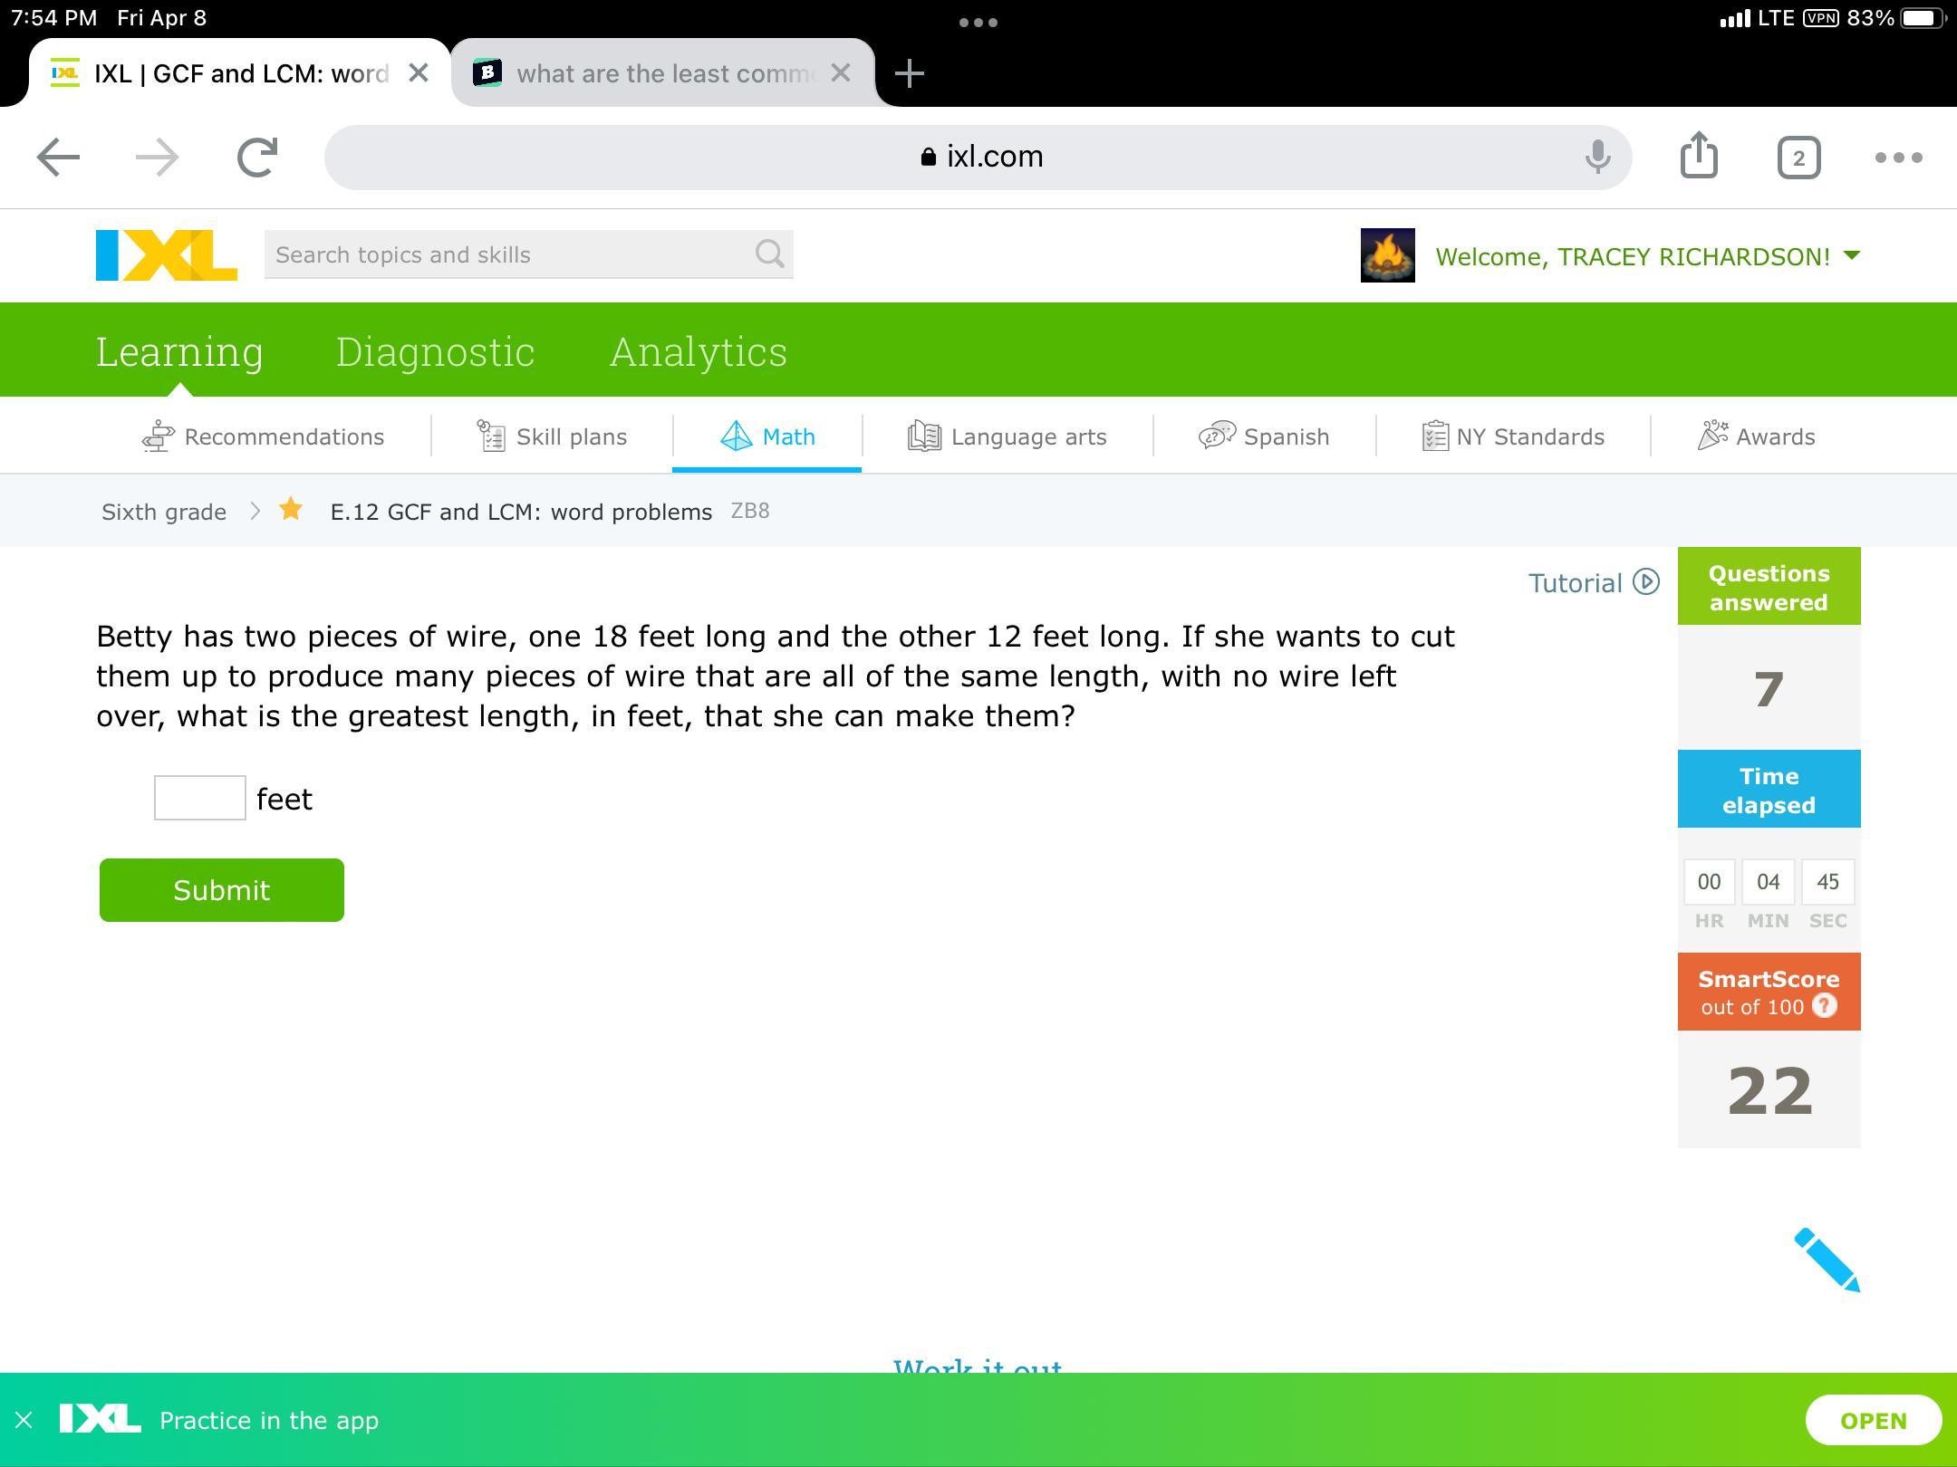Click the SmartScore help question mark
This screenshot has height=1467, width=1957.
coord(1824,1006)
